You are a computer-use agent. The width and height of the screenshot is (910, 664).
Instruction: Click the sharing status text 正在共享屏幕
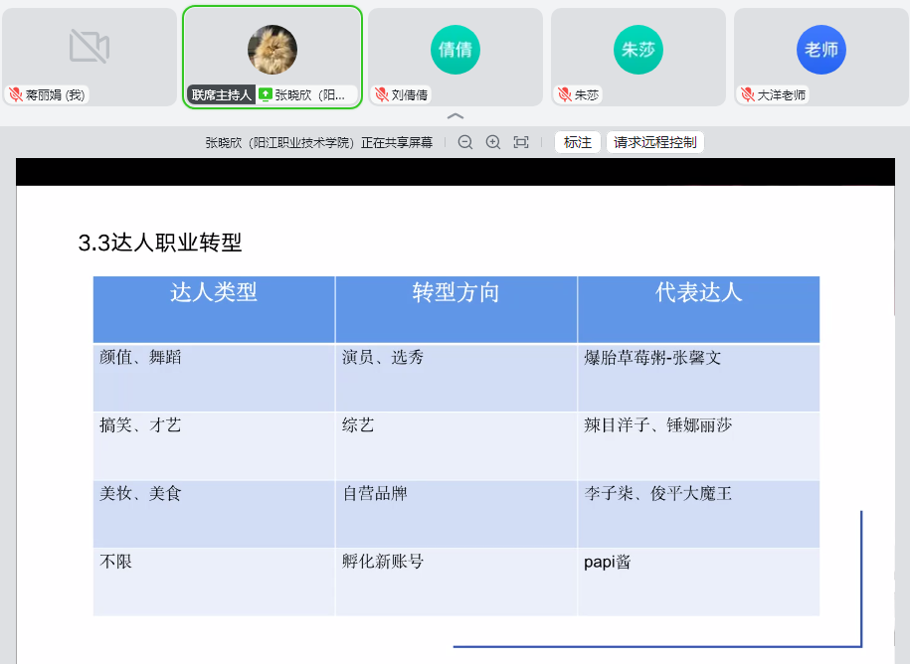[397, 143]
